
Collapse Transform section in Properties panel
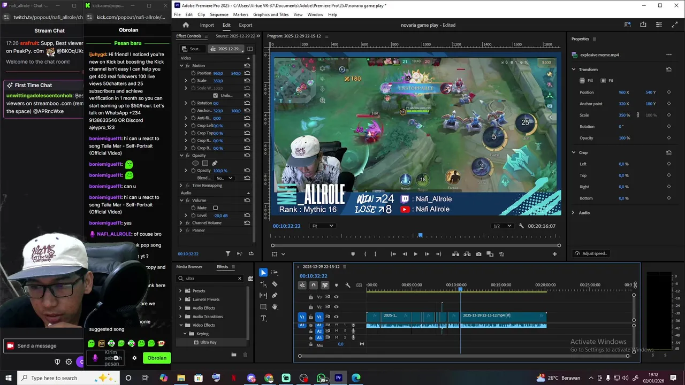tap(573, 70)
